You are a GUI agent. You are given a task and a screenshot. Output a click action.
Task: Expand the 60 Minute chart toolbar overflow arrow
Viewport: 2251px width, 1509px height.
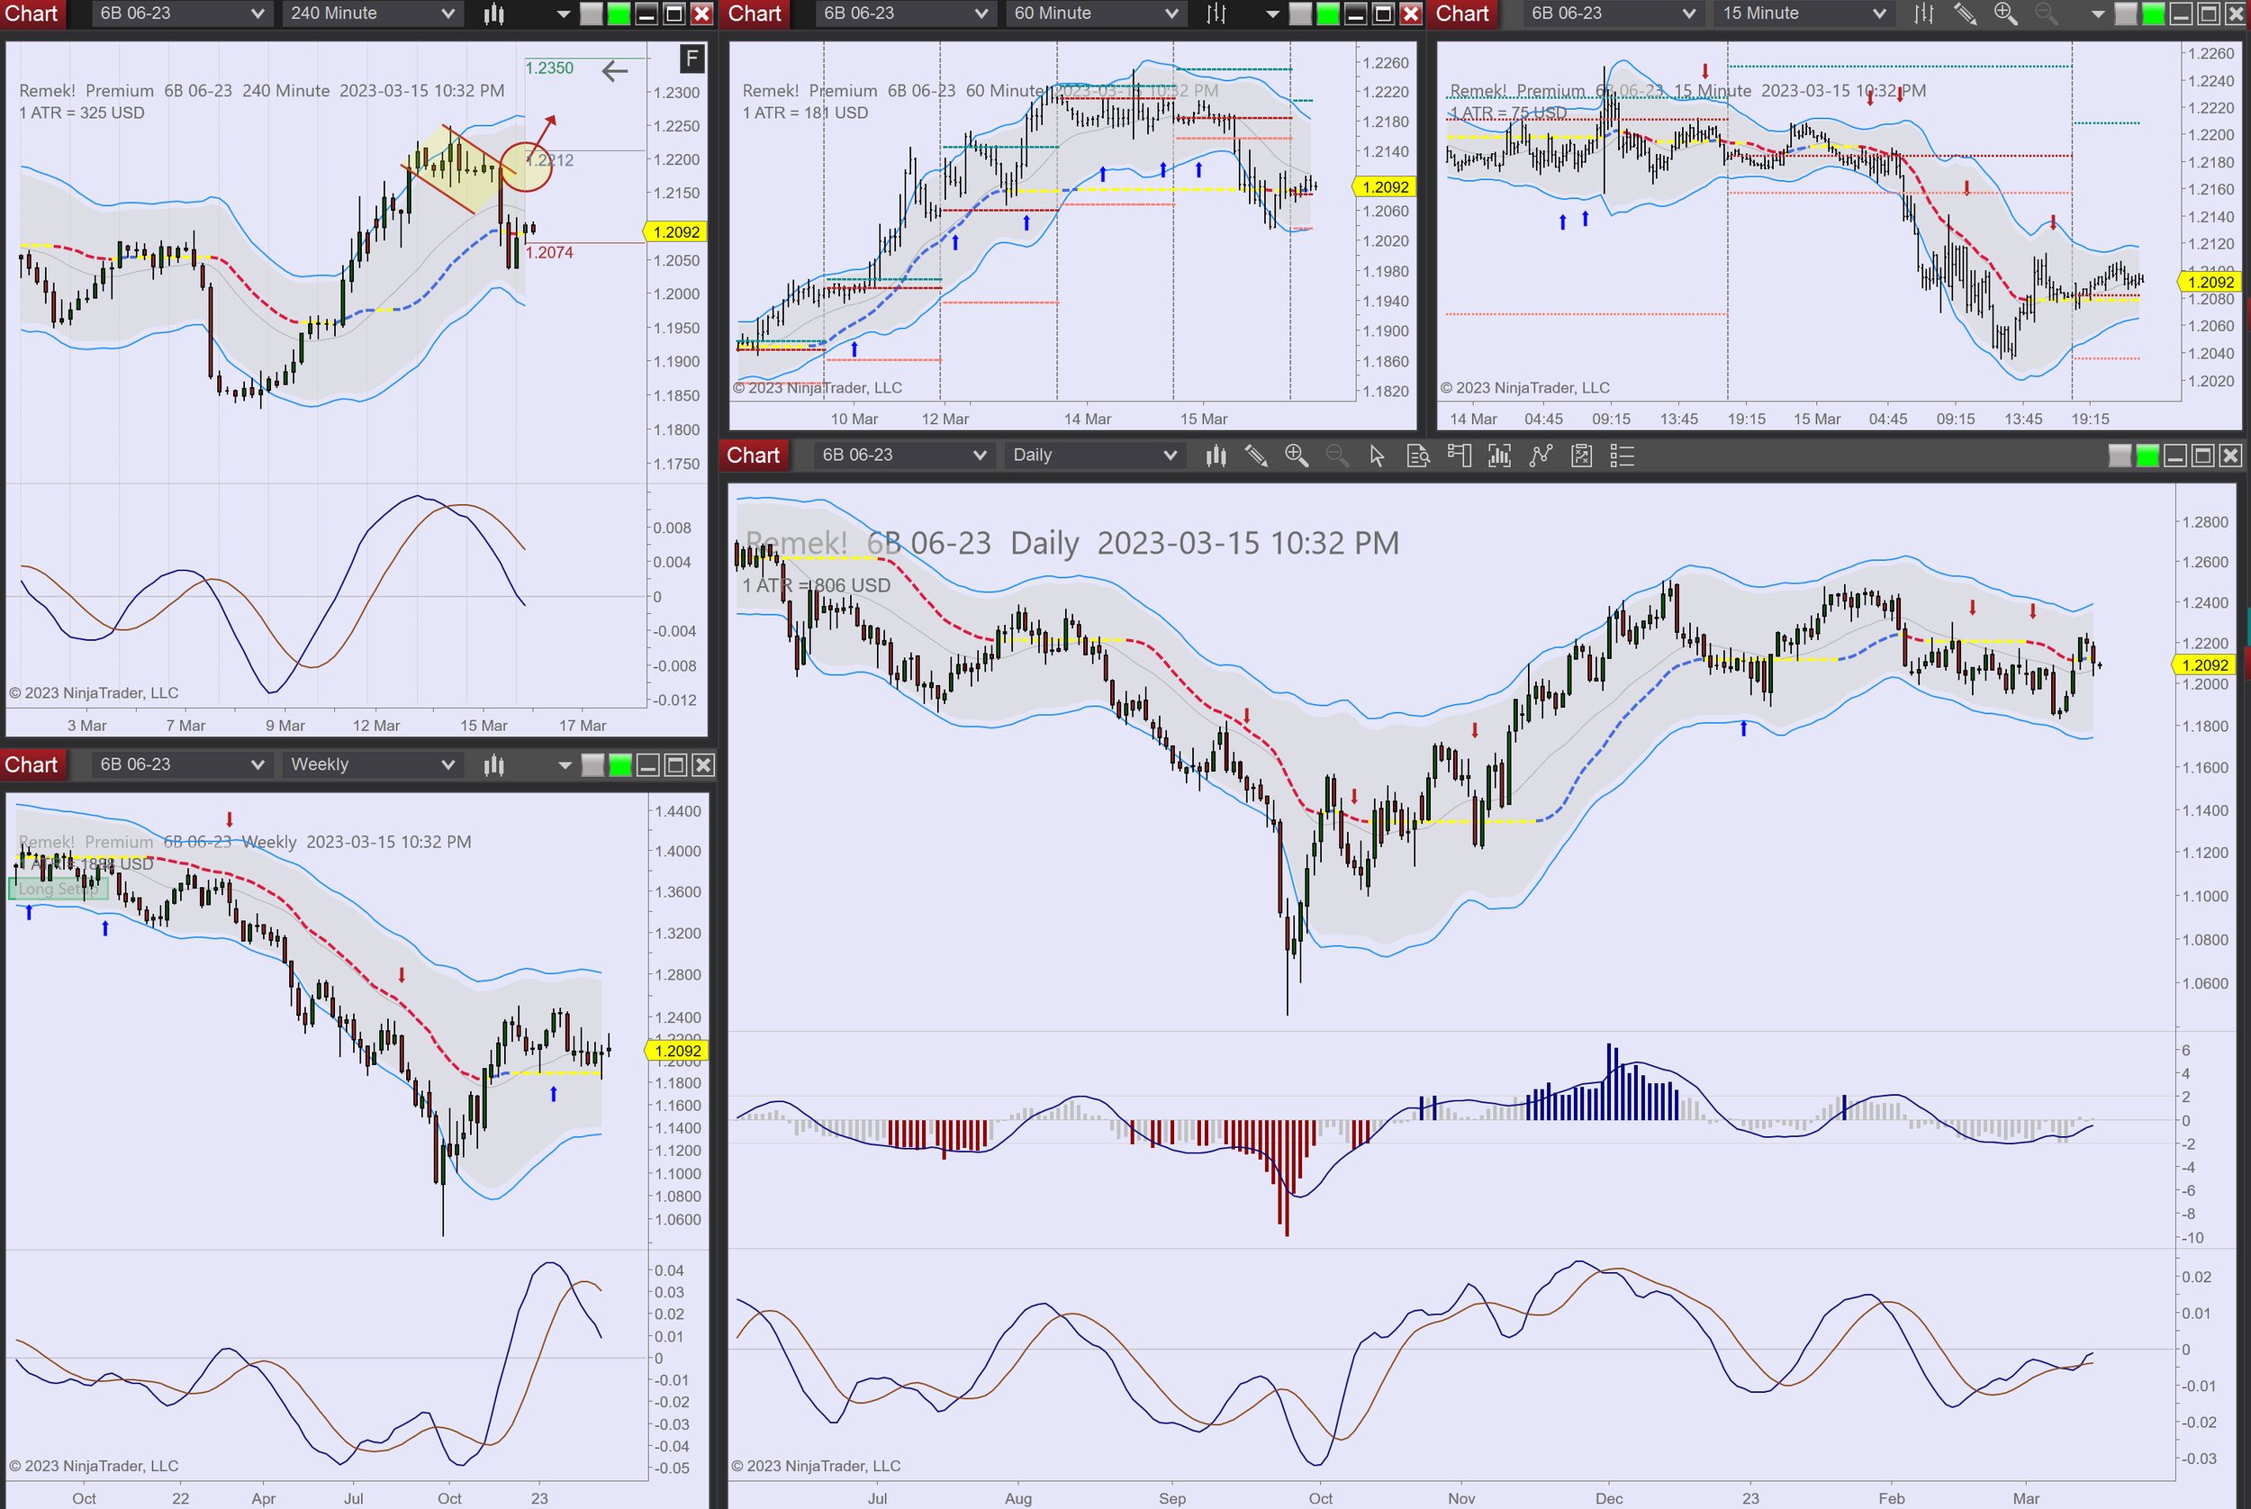1271,14
